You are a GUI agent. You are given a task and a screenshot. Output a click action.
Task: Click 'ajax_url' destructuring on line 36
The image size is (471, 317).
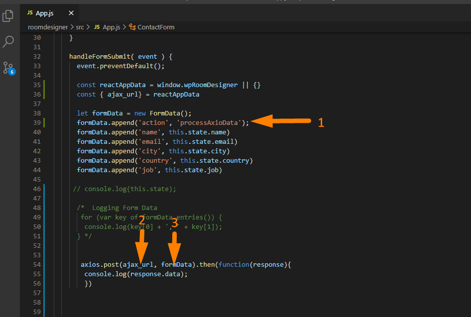[123, 94]
